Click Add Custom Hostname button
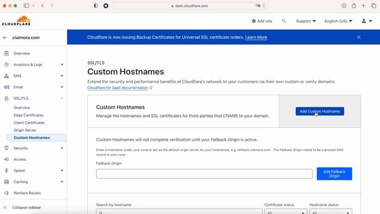Image resolution: width=380 pixels, height=214 pixels. pyautogui.click(x=319, y=111)
